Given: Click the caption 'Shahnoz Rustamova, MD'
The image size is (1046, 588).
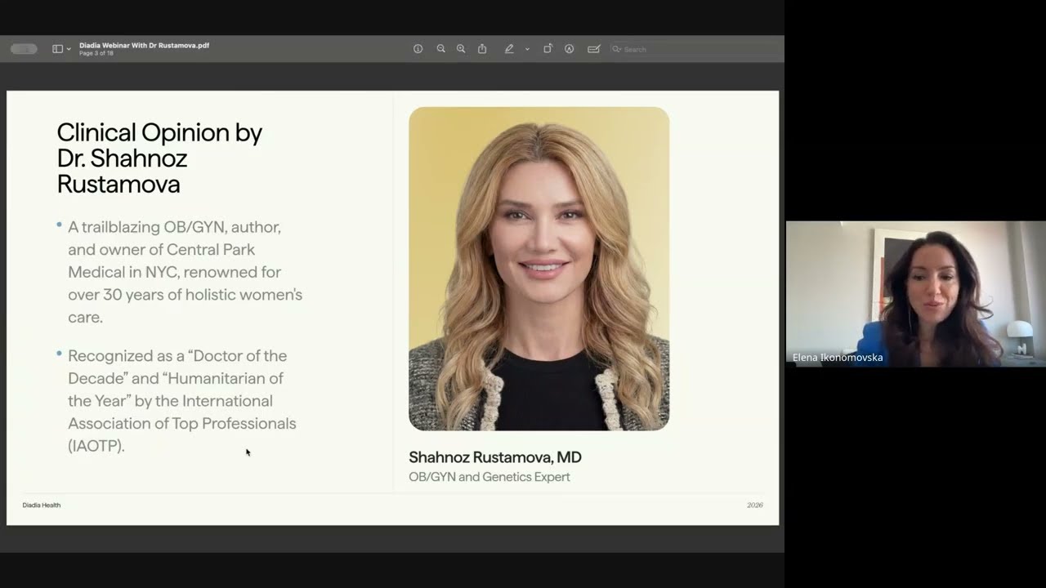Looking at the screenshot, I should [495, 457].
